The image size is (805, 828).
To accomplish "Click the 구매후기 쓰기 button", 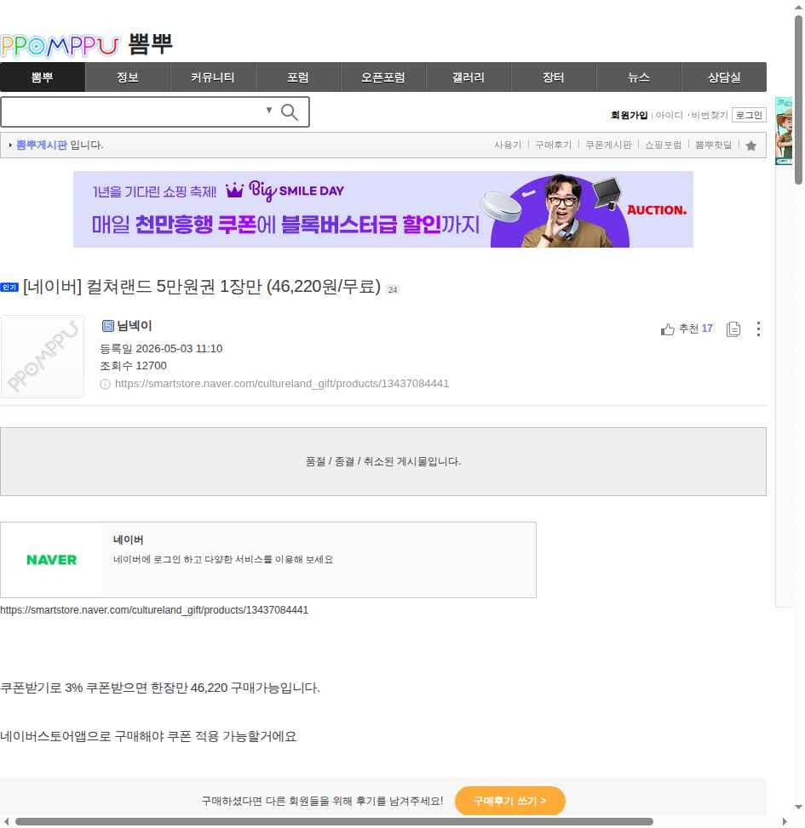I will tap(510, 801).
